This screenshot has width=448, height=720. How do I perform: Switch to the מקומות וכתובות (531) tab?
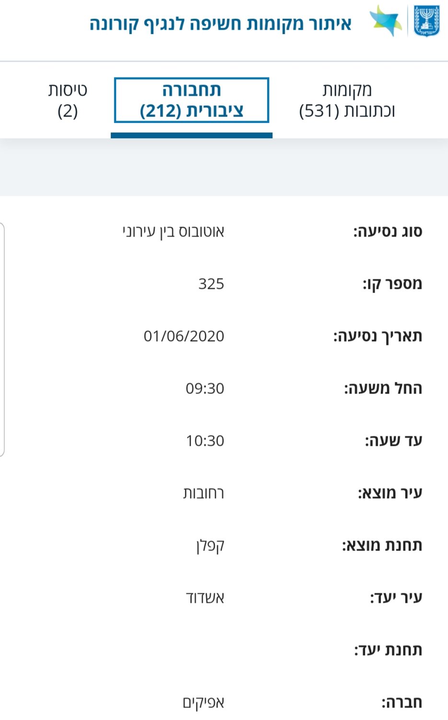[347, 100]
